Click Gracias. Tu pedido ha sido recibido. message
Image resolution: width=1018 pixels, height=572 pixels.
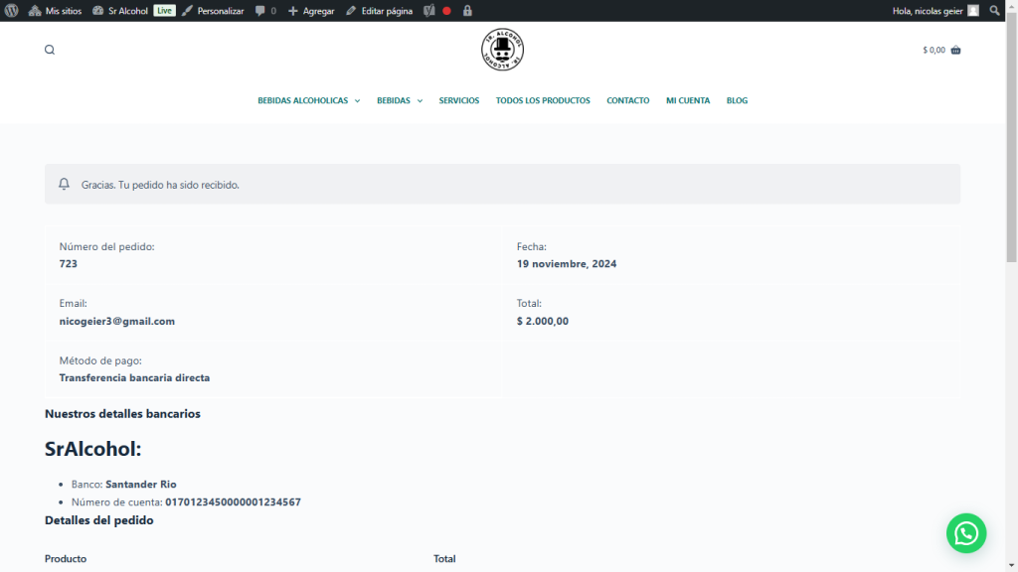(160, 185)
